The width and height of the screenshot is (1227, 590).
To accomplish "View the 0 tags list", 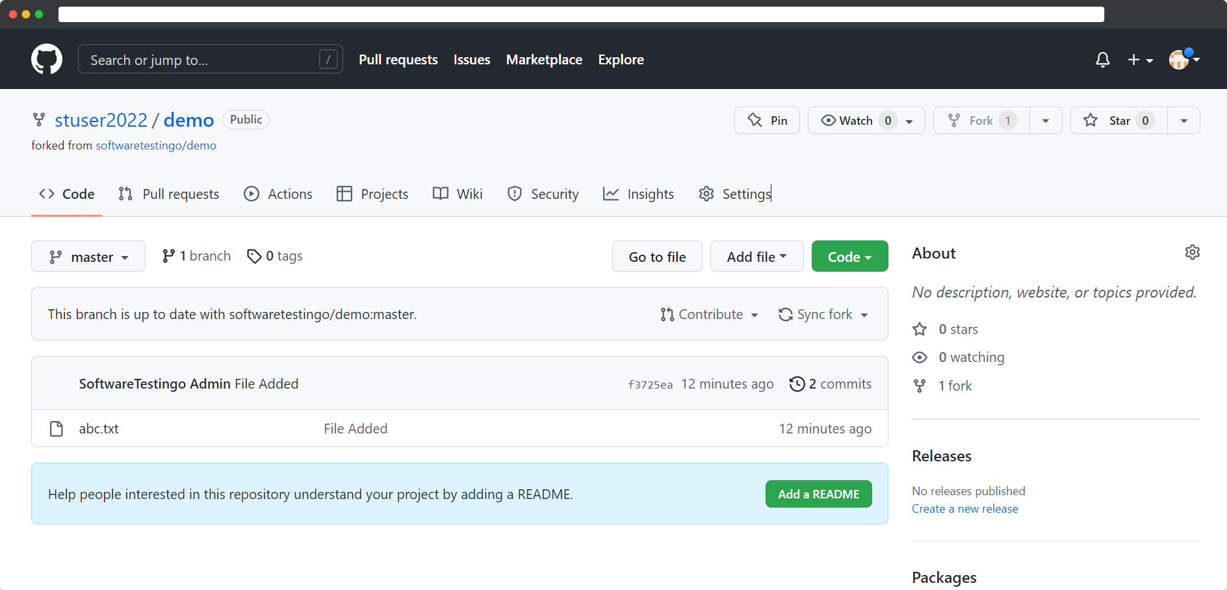I will point(274,256).
